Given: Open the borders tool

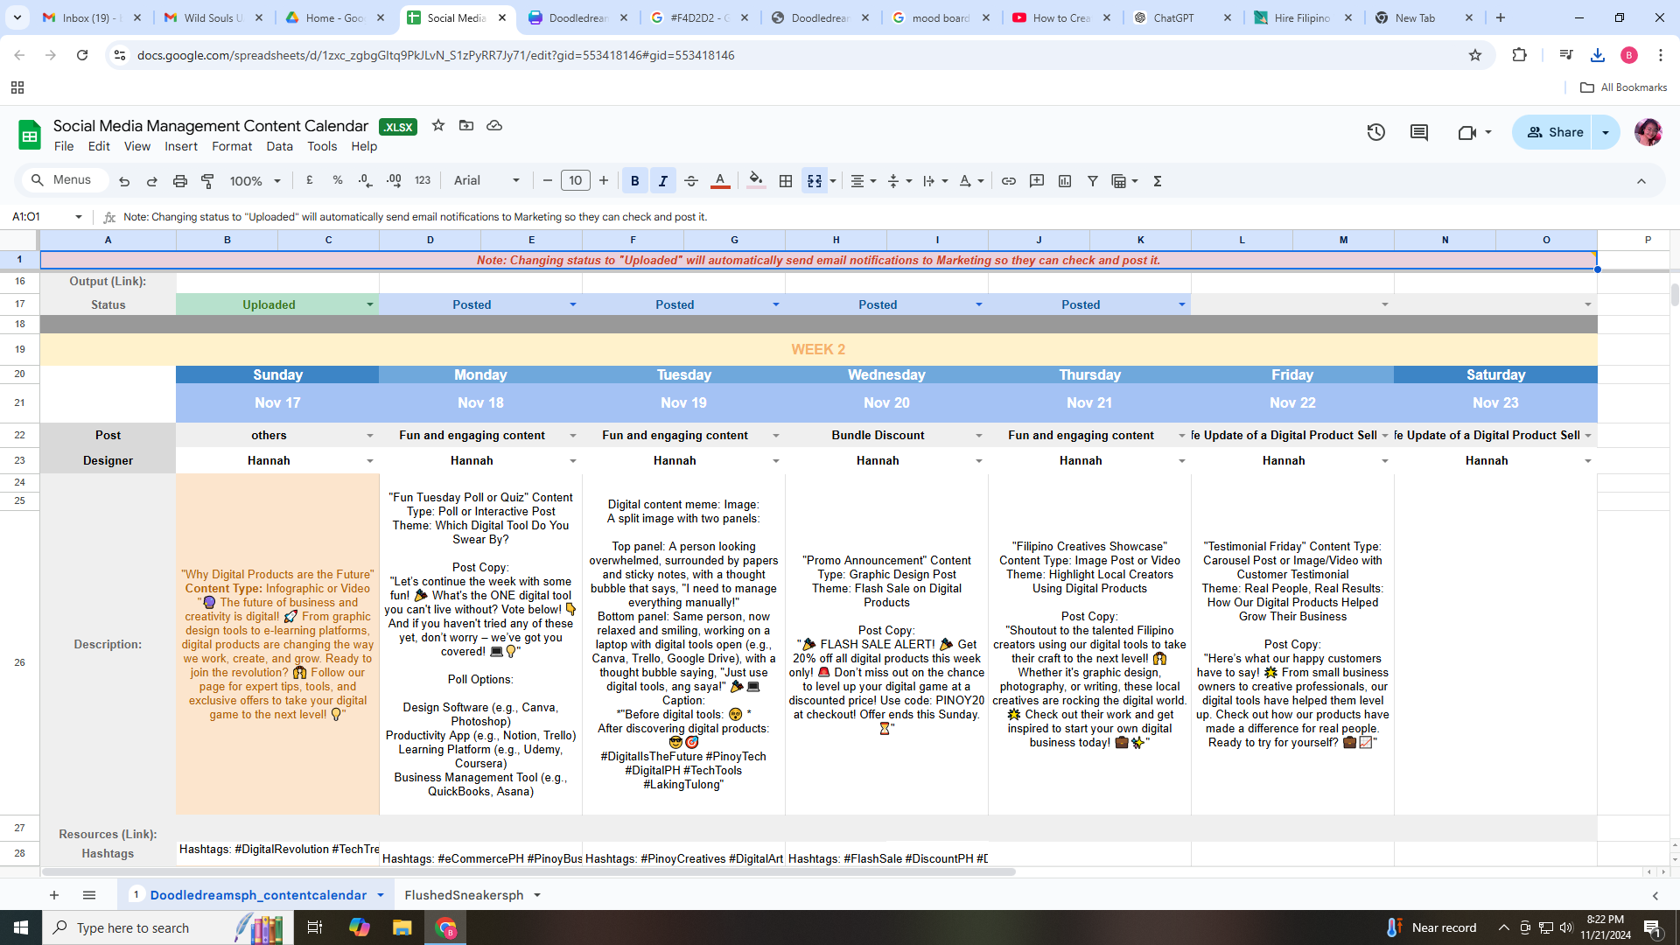Looking at the screenshot, I should [x=786, y=181].
